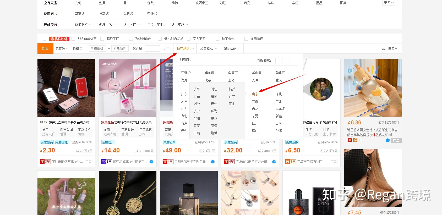Sort results by 价格
442x215 pixels.
pos(77,48)
